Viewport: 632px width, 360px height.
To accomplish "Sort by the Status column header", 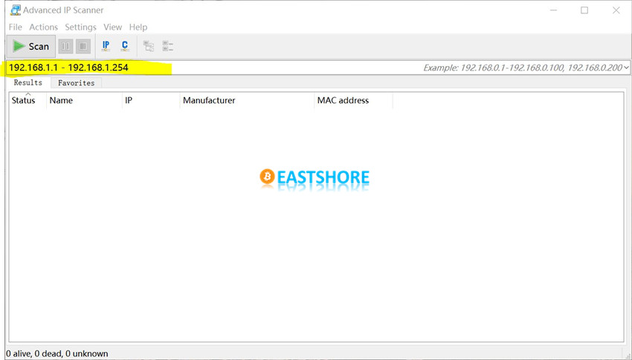I will coord(27,100).
